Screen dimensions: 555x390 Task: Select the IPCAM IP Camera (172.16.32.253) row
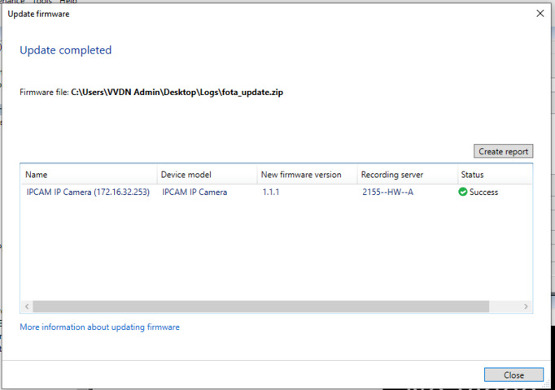[88, 193]
